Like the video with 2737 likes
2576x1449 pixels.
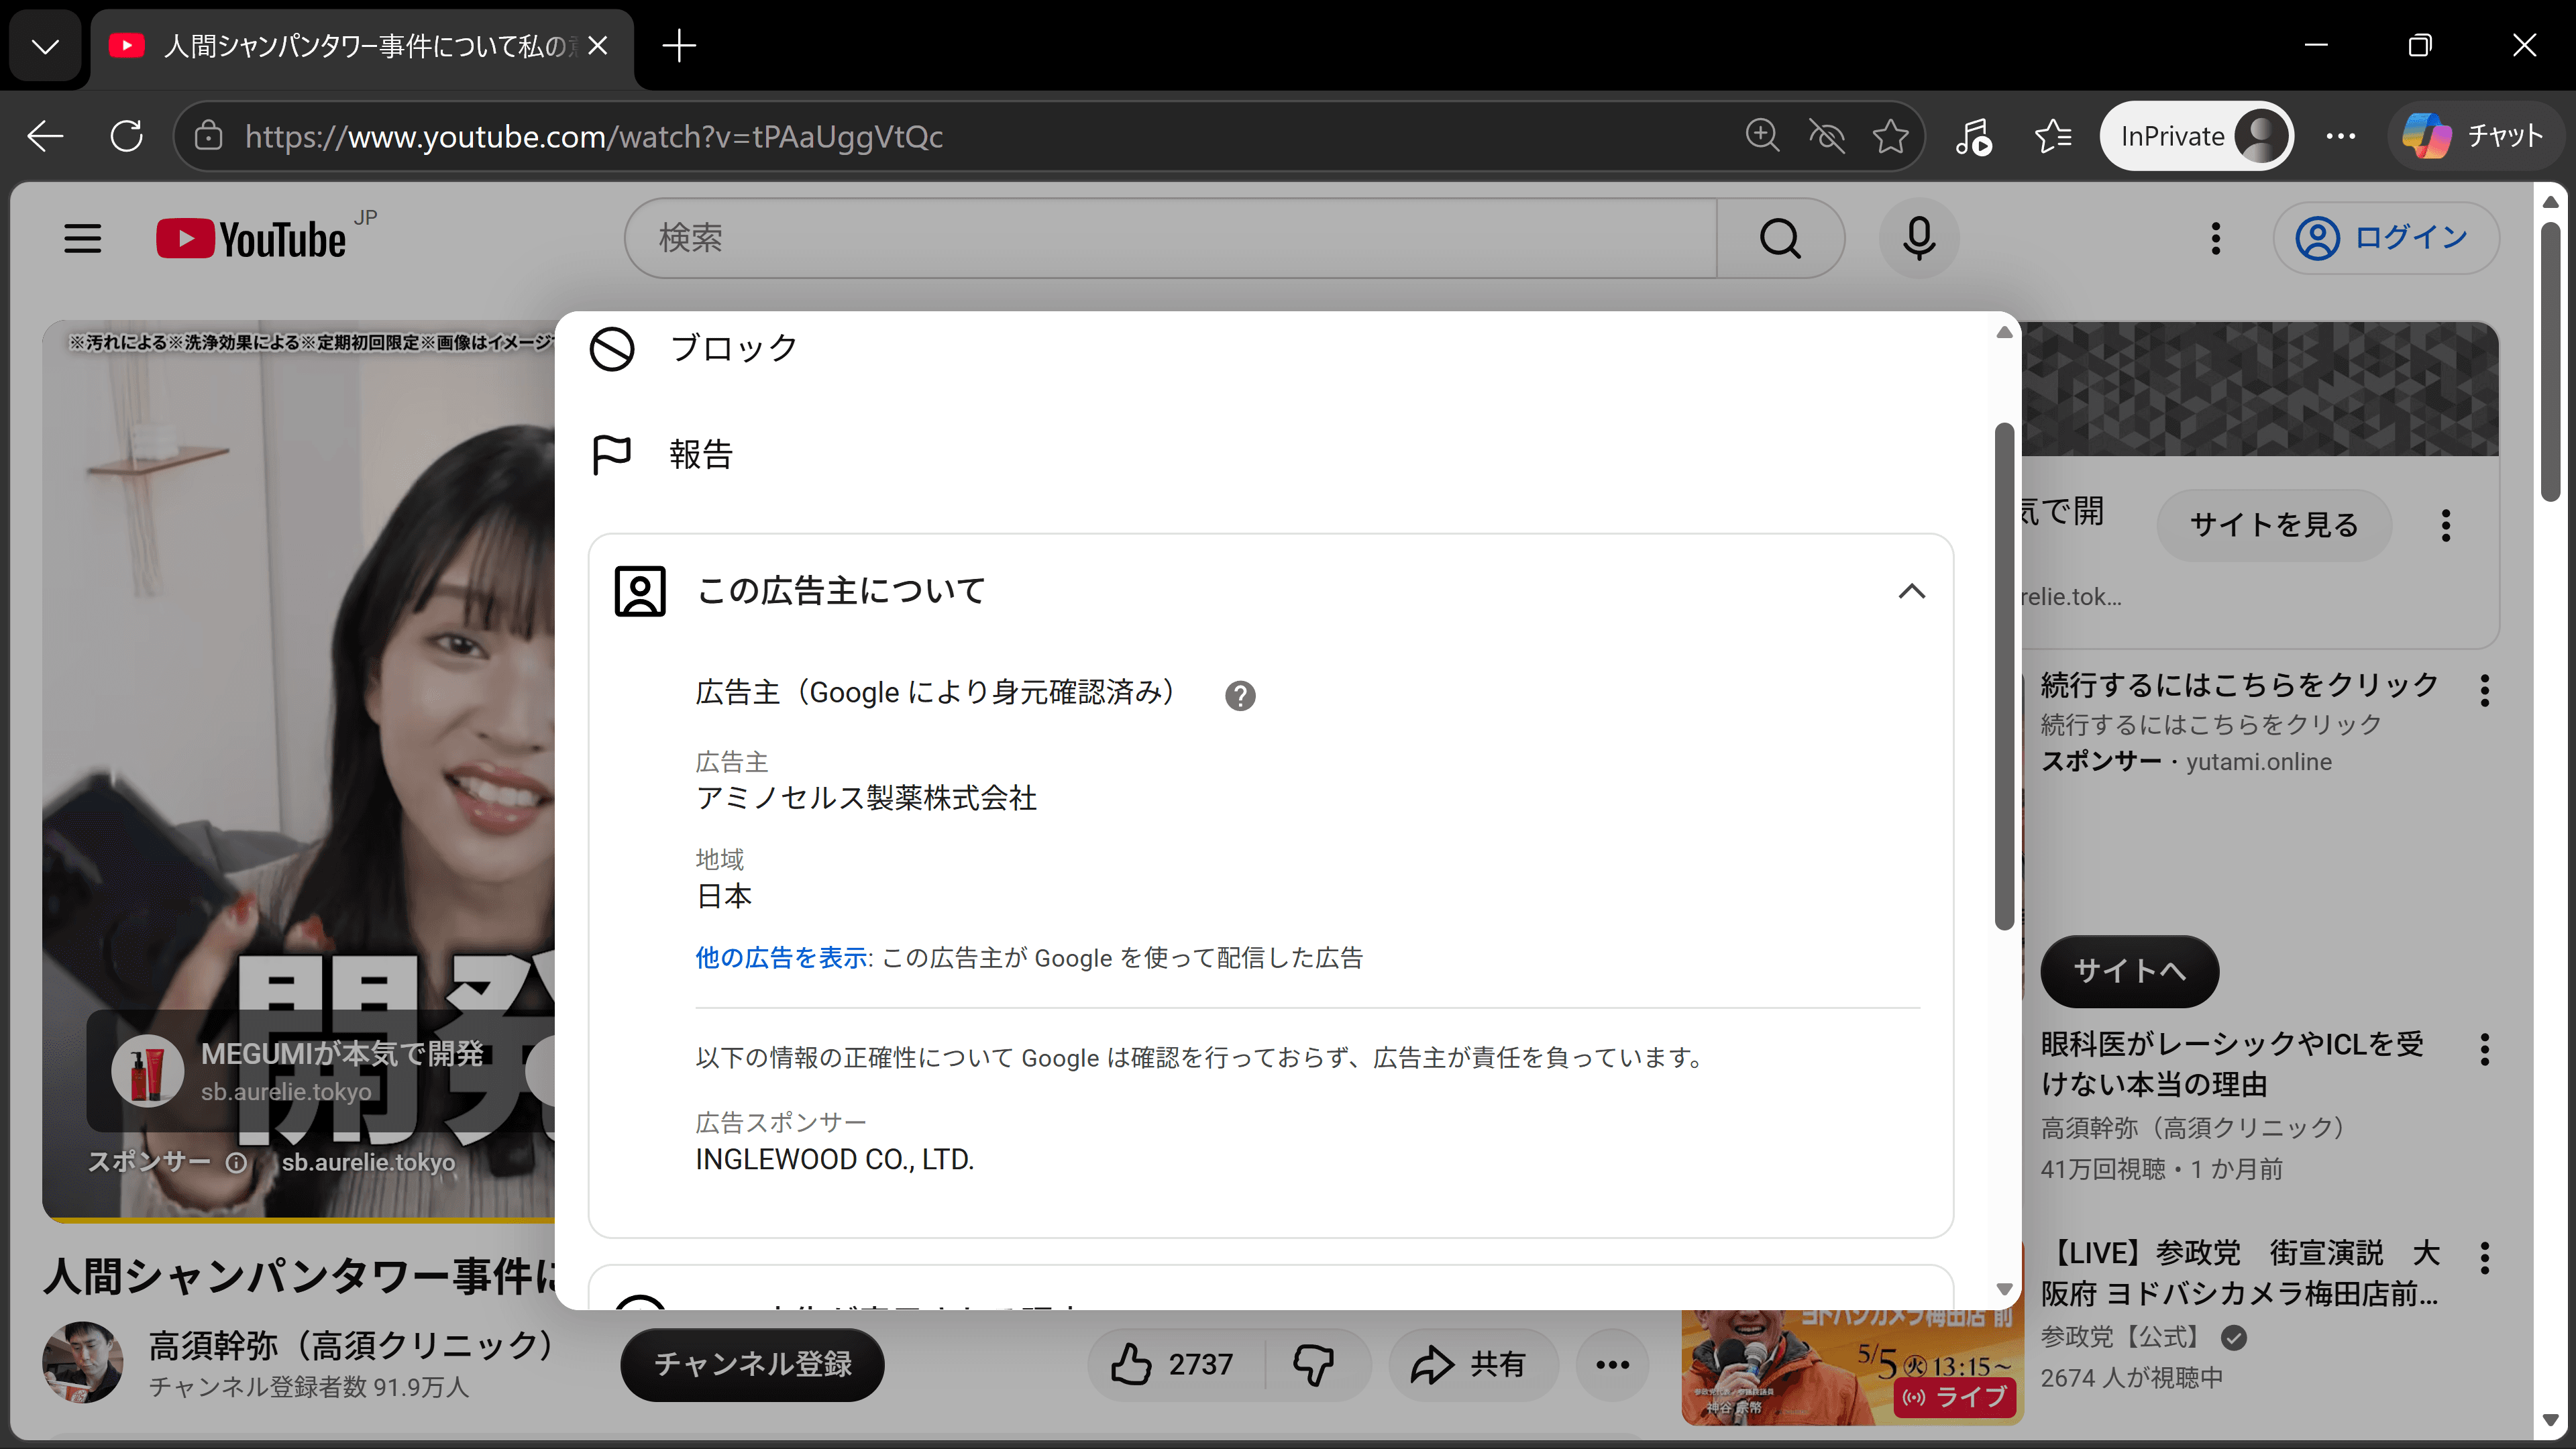click(x=1176, y=1365)
